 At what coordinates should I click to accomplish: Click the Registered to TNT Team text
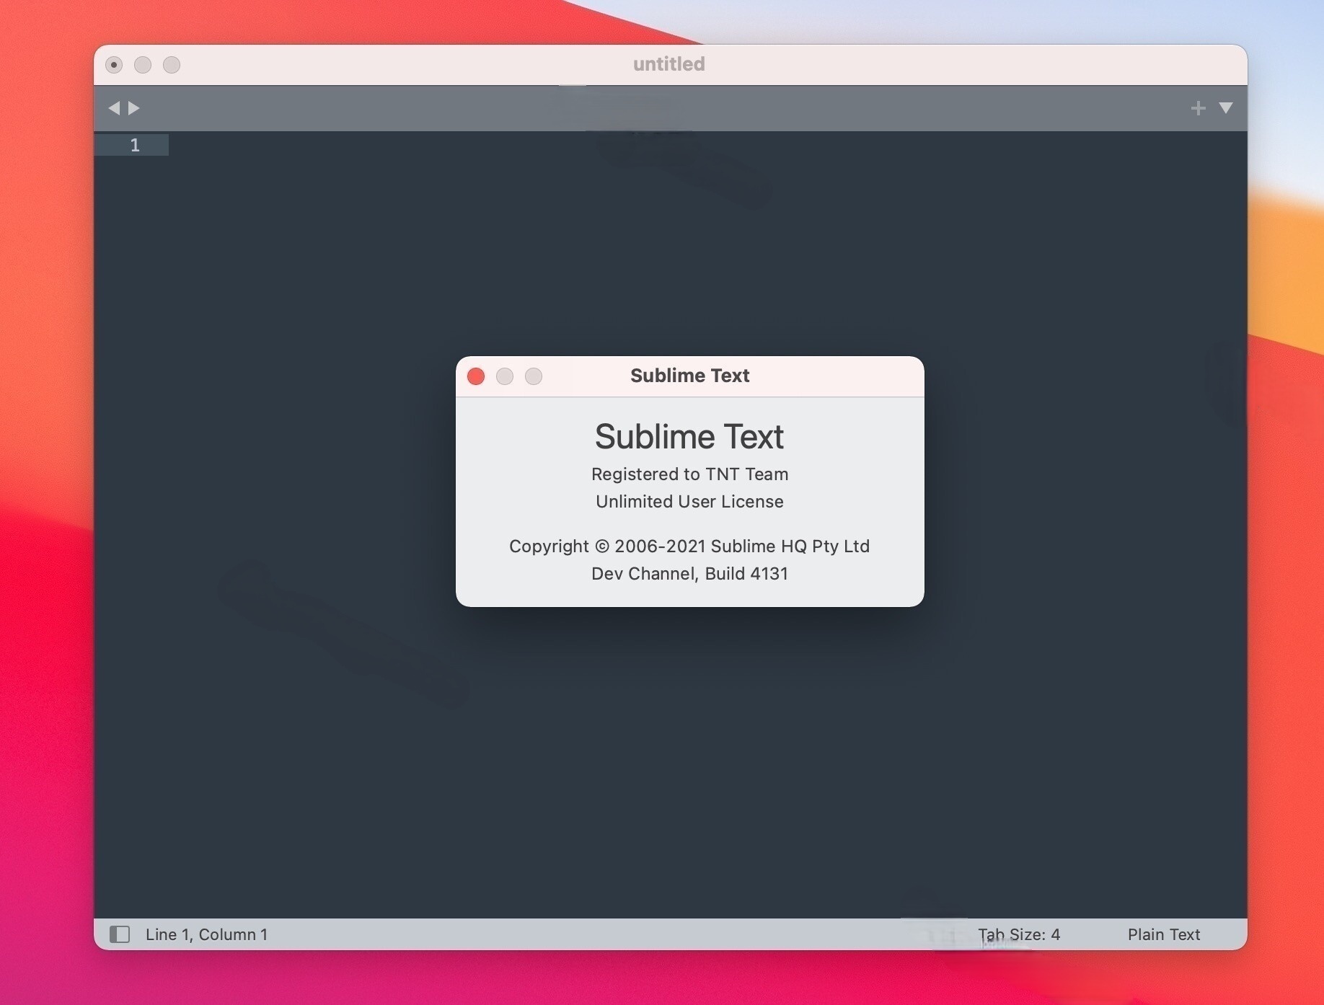point(689,474)
